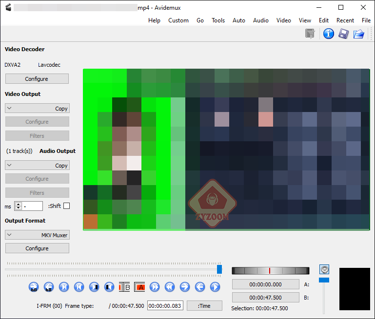This screenshot has height=319, width=375.
Task: Jump to previous keyframe double-left icon
Action: tap(170, 287)
